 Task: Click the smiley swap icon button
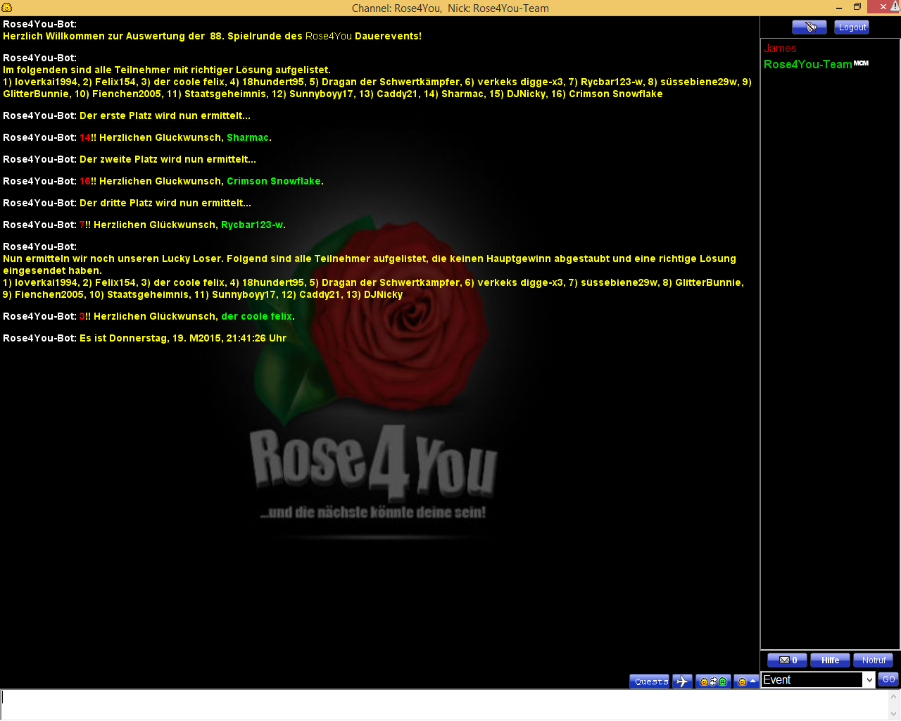click(x=712, y=681)
